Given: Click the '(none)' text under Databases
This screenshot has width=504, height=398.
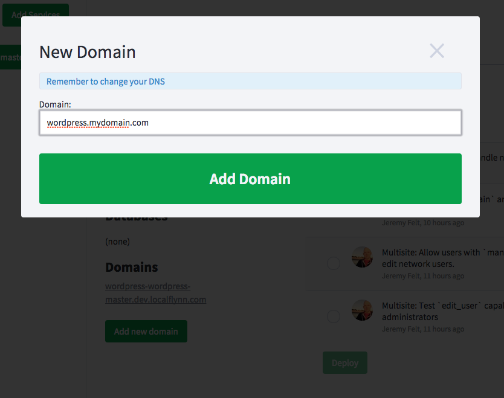Looking at the screenshot, I should coord(117,242).
